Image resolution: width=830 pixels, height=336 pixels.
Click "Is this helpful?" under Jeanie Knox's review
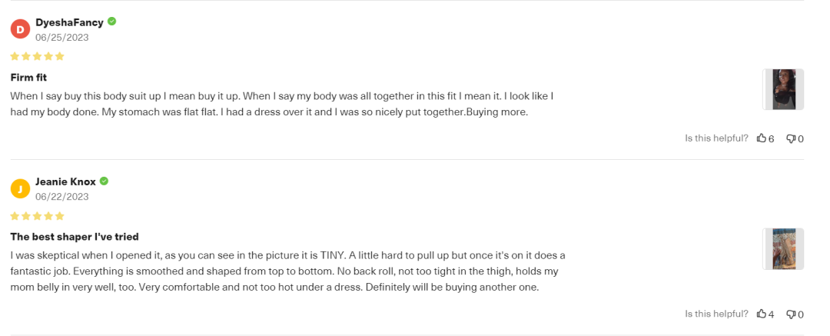716,314
